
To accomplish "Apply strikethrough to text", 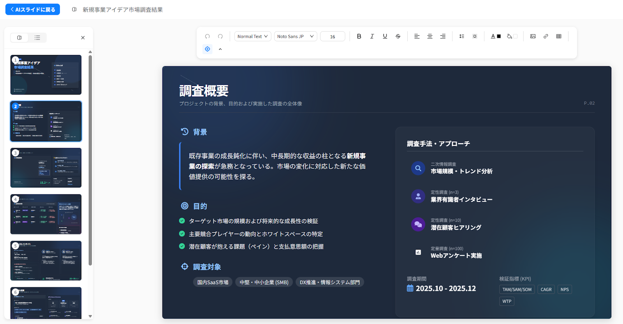I will click(398, 36).
